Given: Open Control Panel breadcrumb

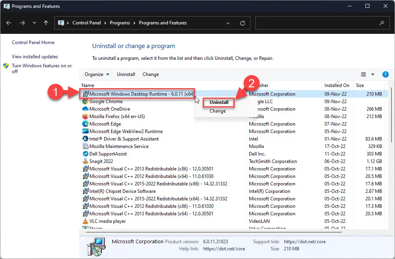Looking at the screenshot, I should click(x=87, y=23).
